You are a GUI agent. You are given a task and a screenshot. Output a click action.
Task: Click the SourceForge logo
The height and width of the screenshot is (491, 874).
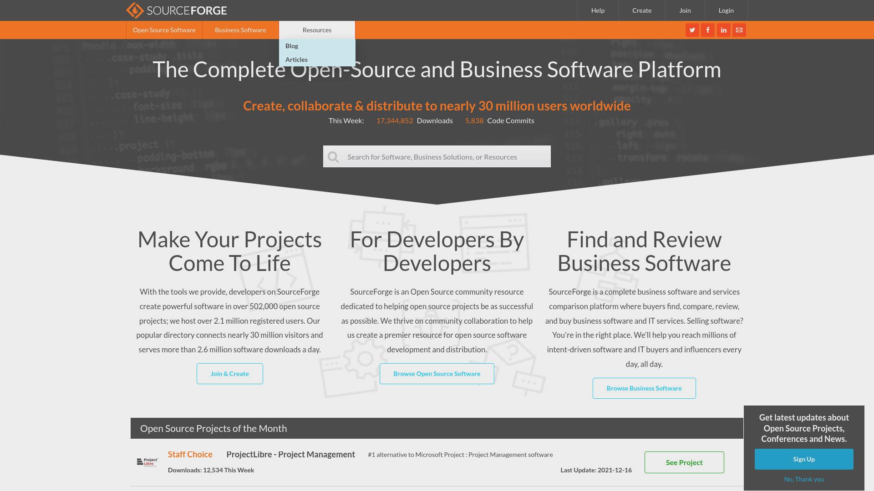pos(176,10)
